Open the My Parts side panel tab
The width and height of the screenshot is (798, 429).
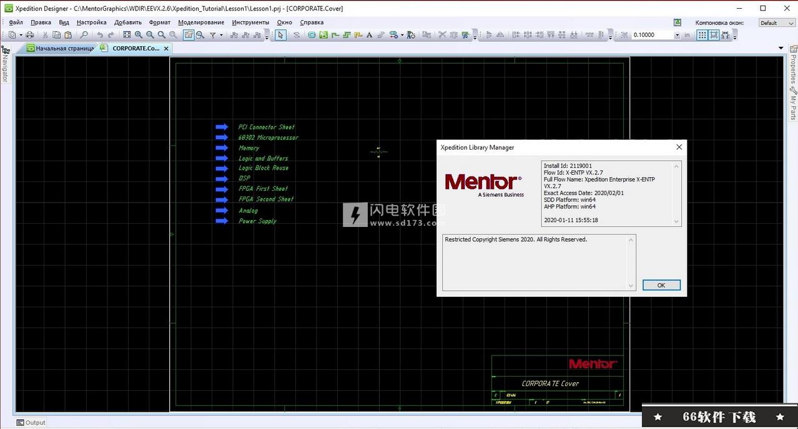click(x=794, y=104)
